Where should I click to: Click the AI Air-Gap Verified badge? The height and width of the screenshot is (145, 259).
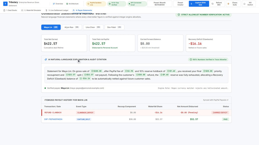coord(117,4)
